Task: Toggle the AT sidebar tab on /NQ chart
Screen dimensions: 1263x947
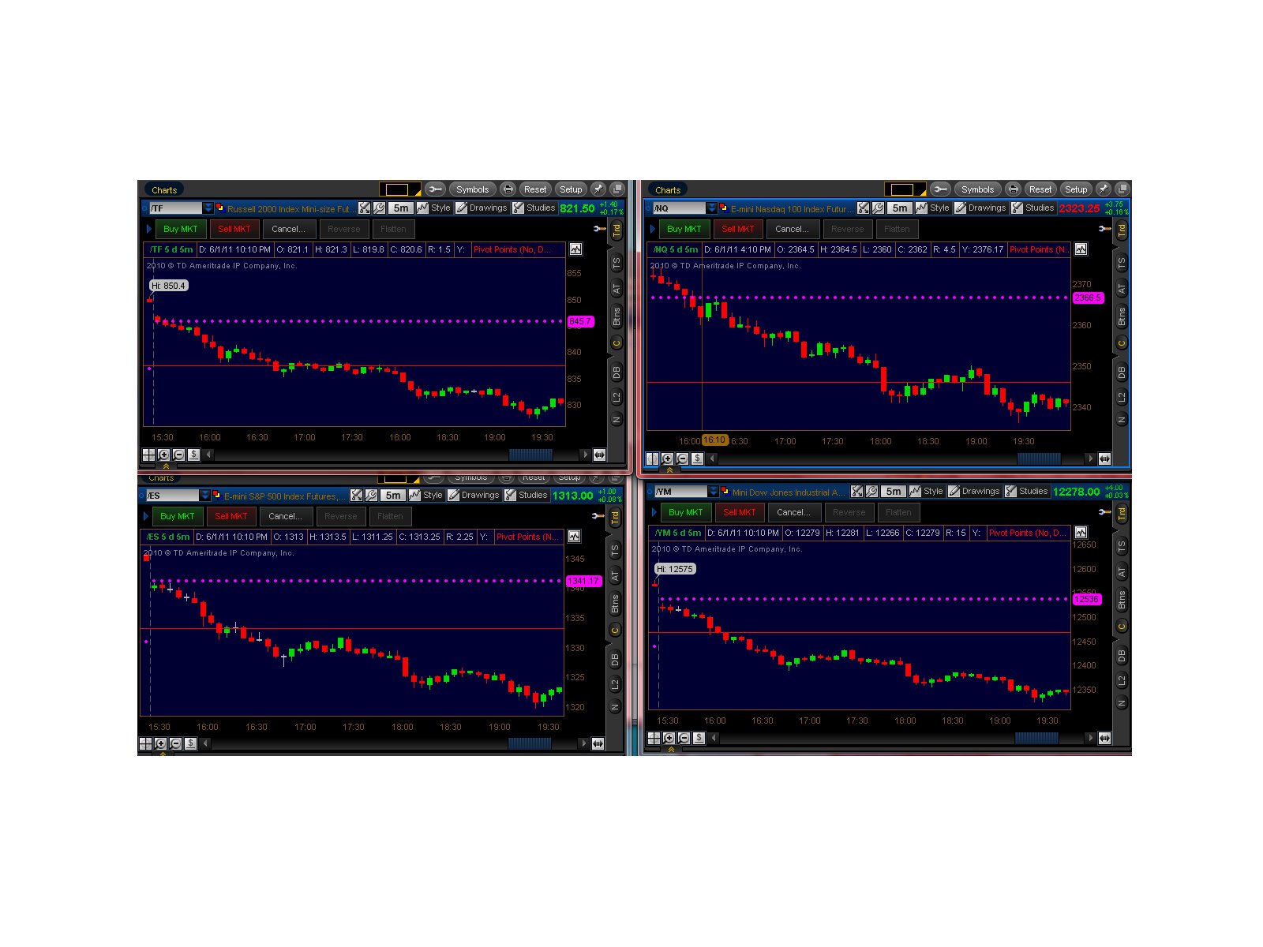Action: tap(1122, 289)
